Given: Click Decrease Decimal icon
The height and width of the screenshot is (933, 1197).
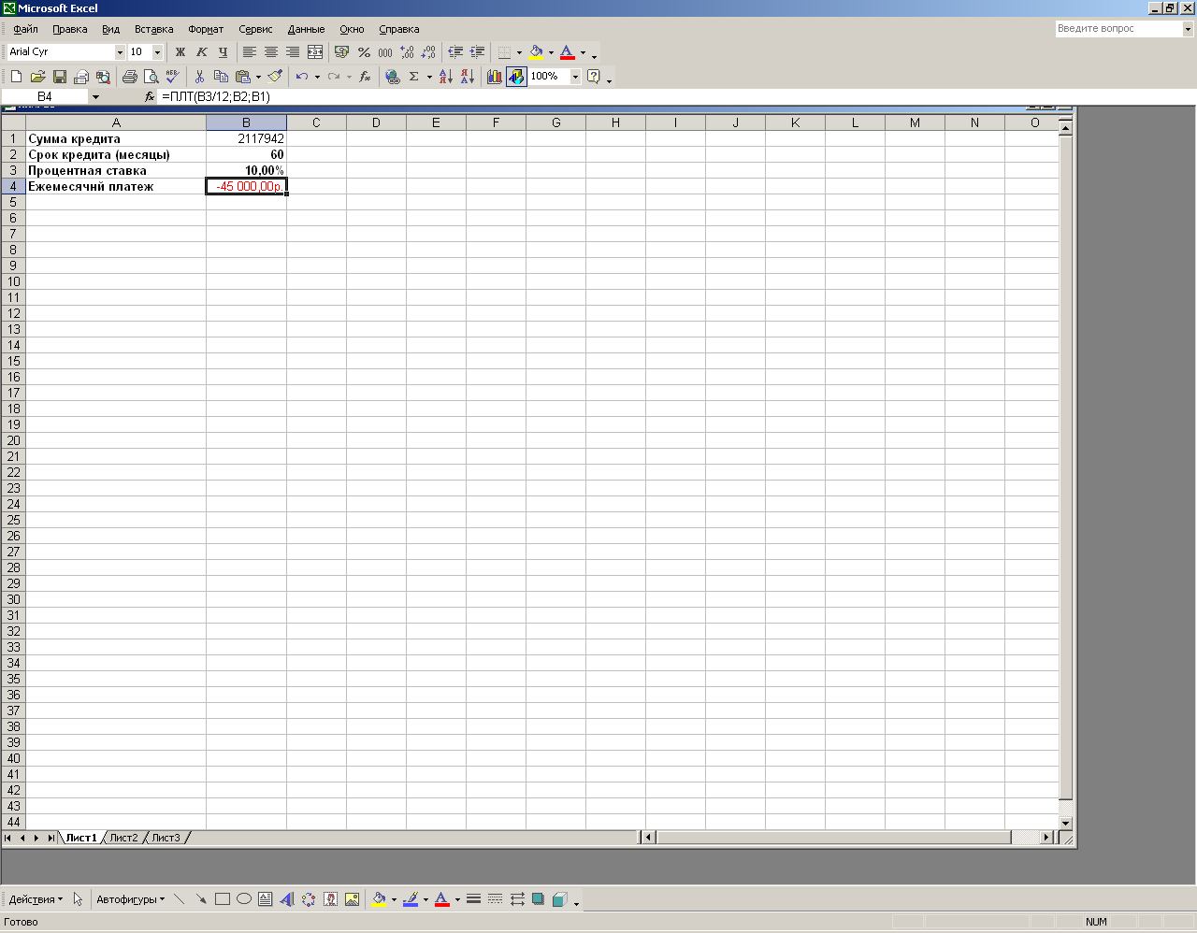Looking at the screenshot, I should [428, 52].
